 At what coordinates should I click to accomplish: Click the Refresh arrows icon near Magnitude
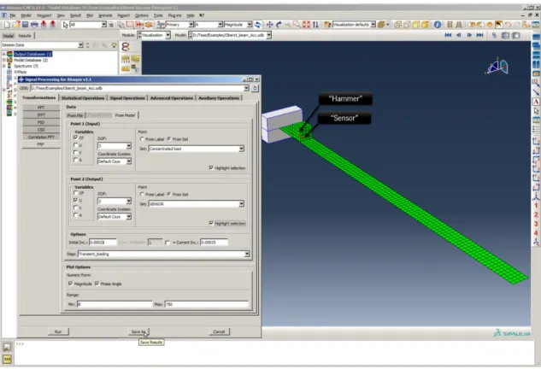[x=258, y=25]
